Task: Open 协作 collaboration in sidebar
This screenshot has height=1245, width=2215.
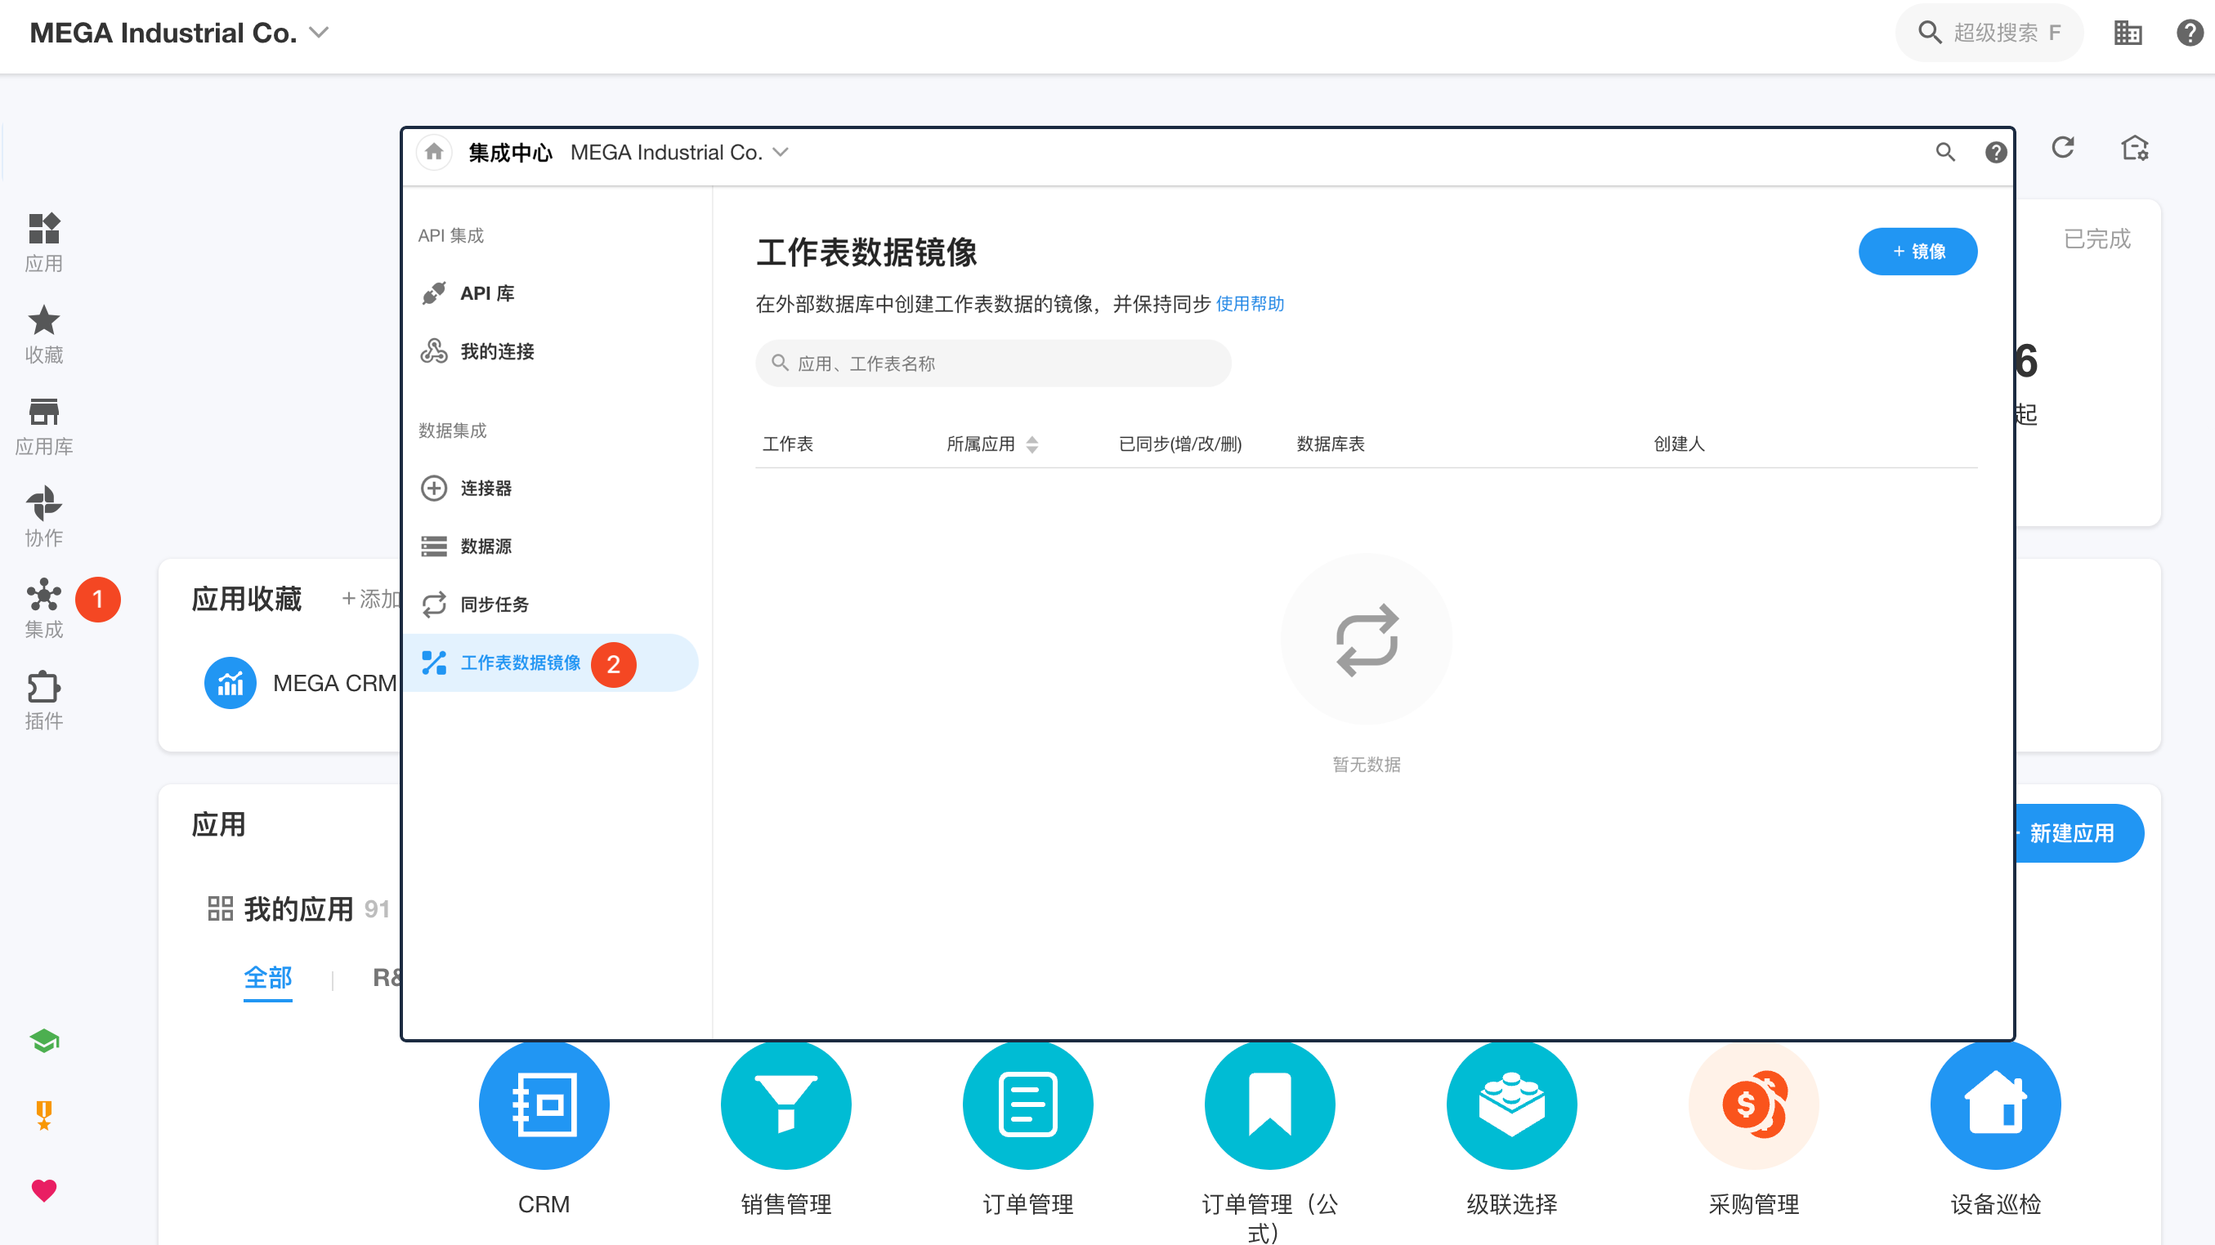Action: (x=44, y=516)
